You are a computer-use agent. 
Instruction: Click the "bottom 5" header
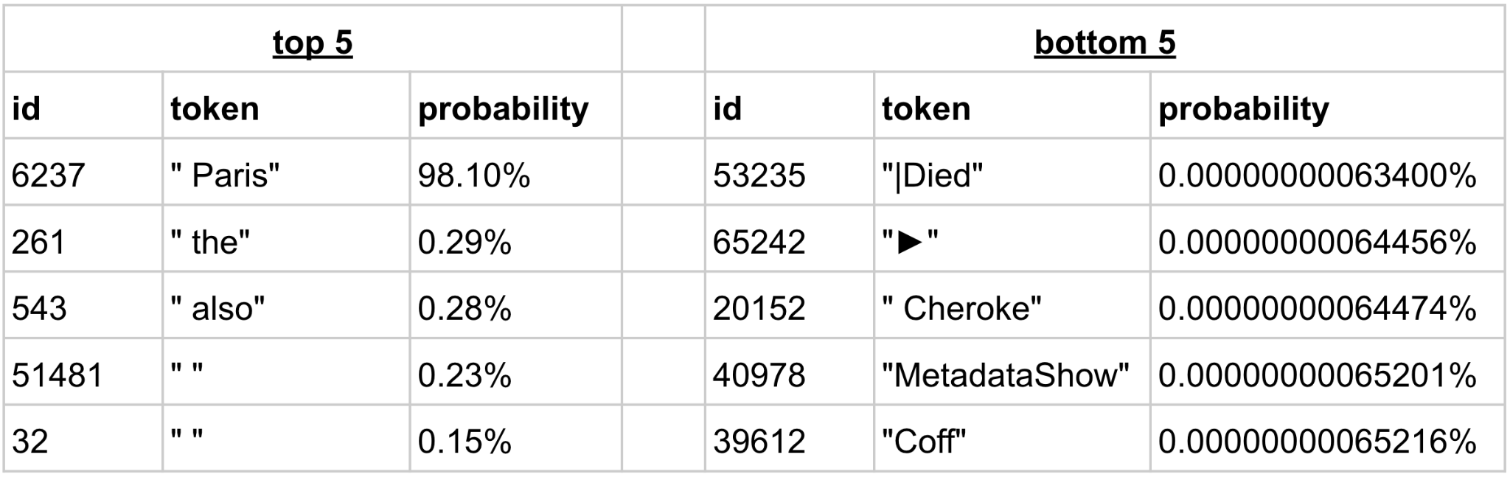[1104, 42]
